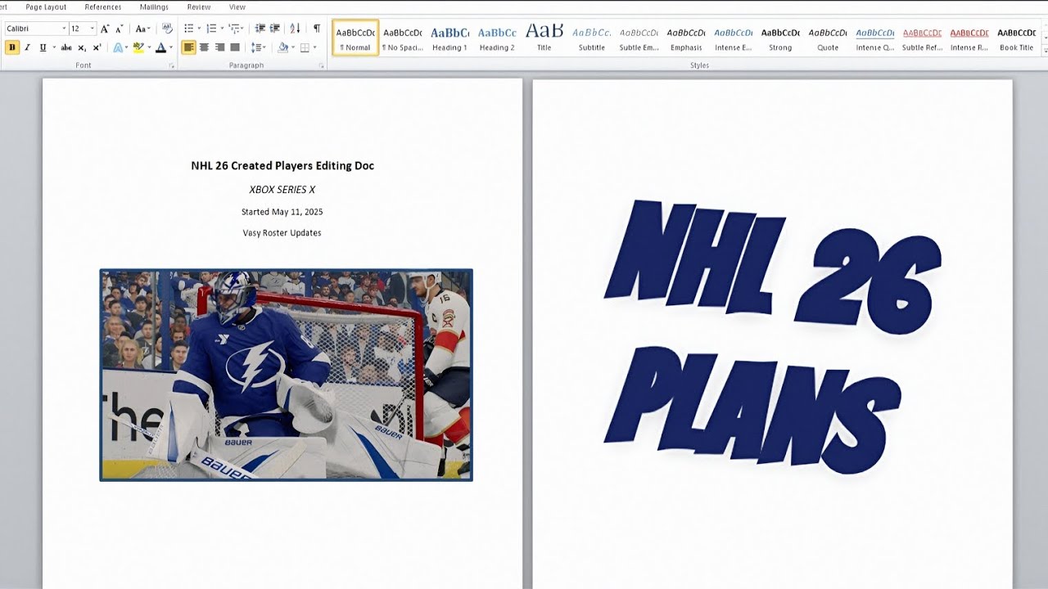Apply the Text Effects glowing A icon
Image resolution: width=1048 pixels, height=589 pixels.
point(118,47)
